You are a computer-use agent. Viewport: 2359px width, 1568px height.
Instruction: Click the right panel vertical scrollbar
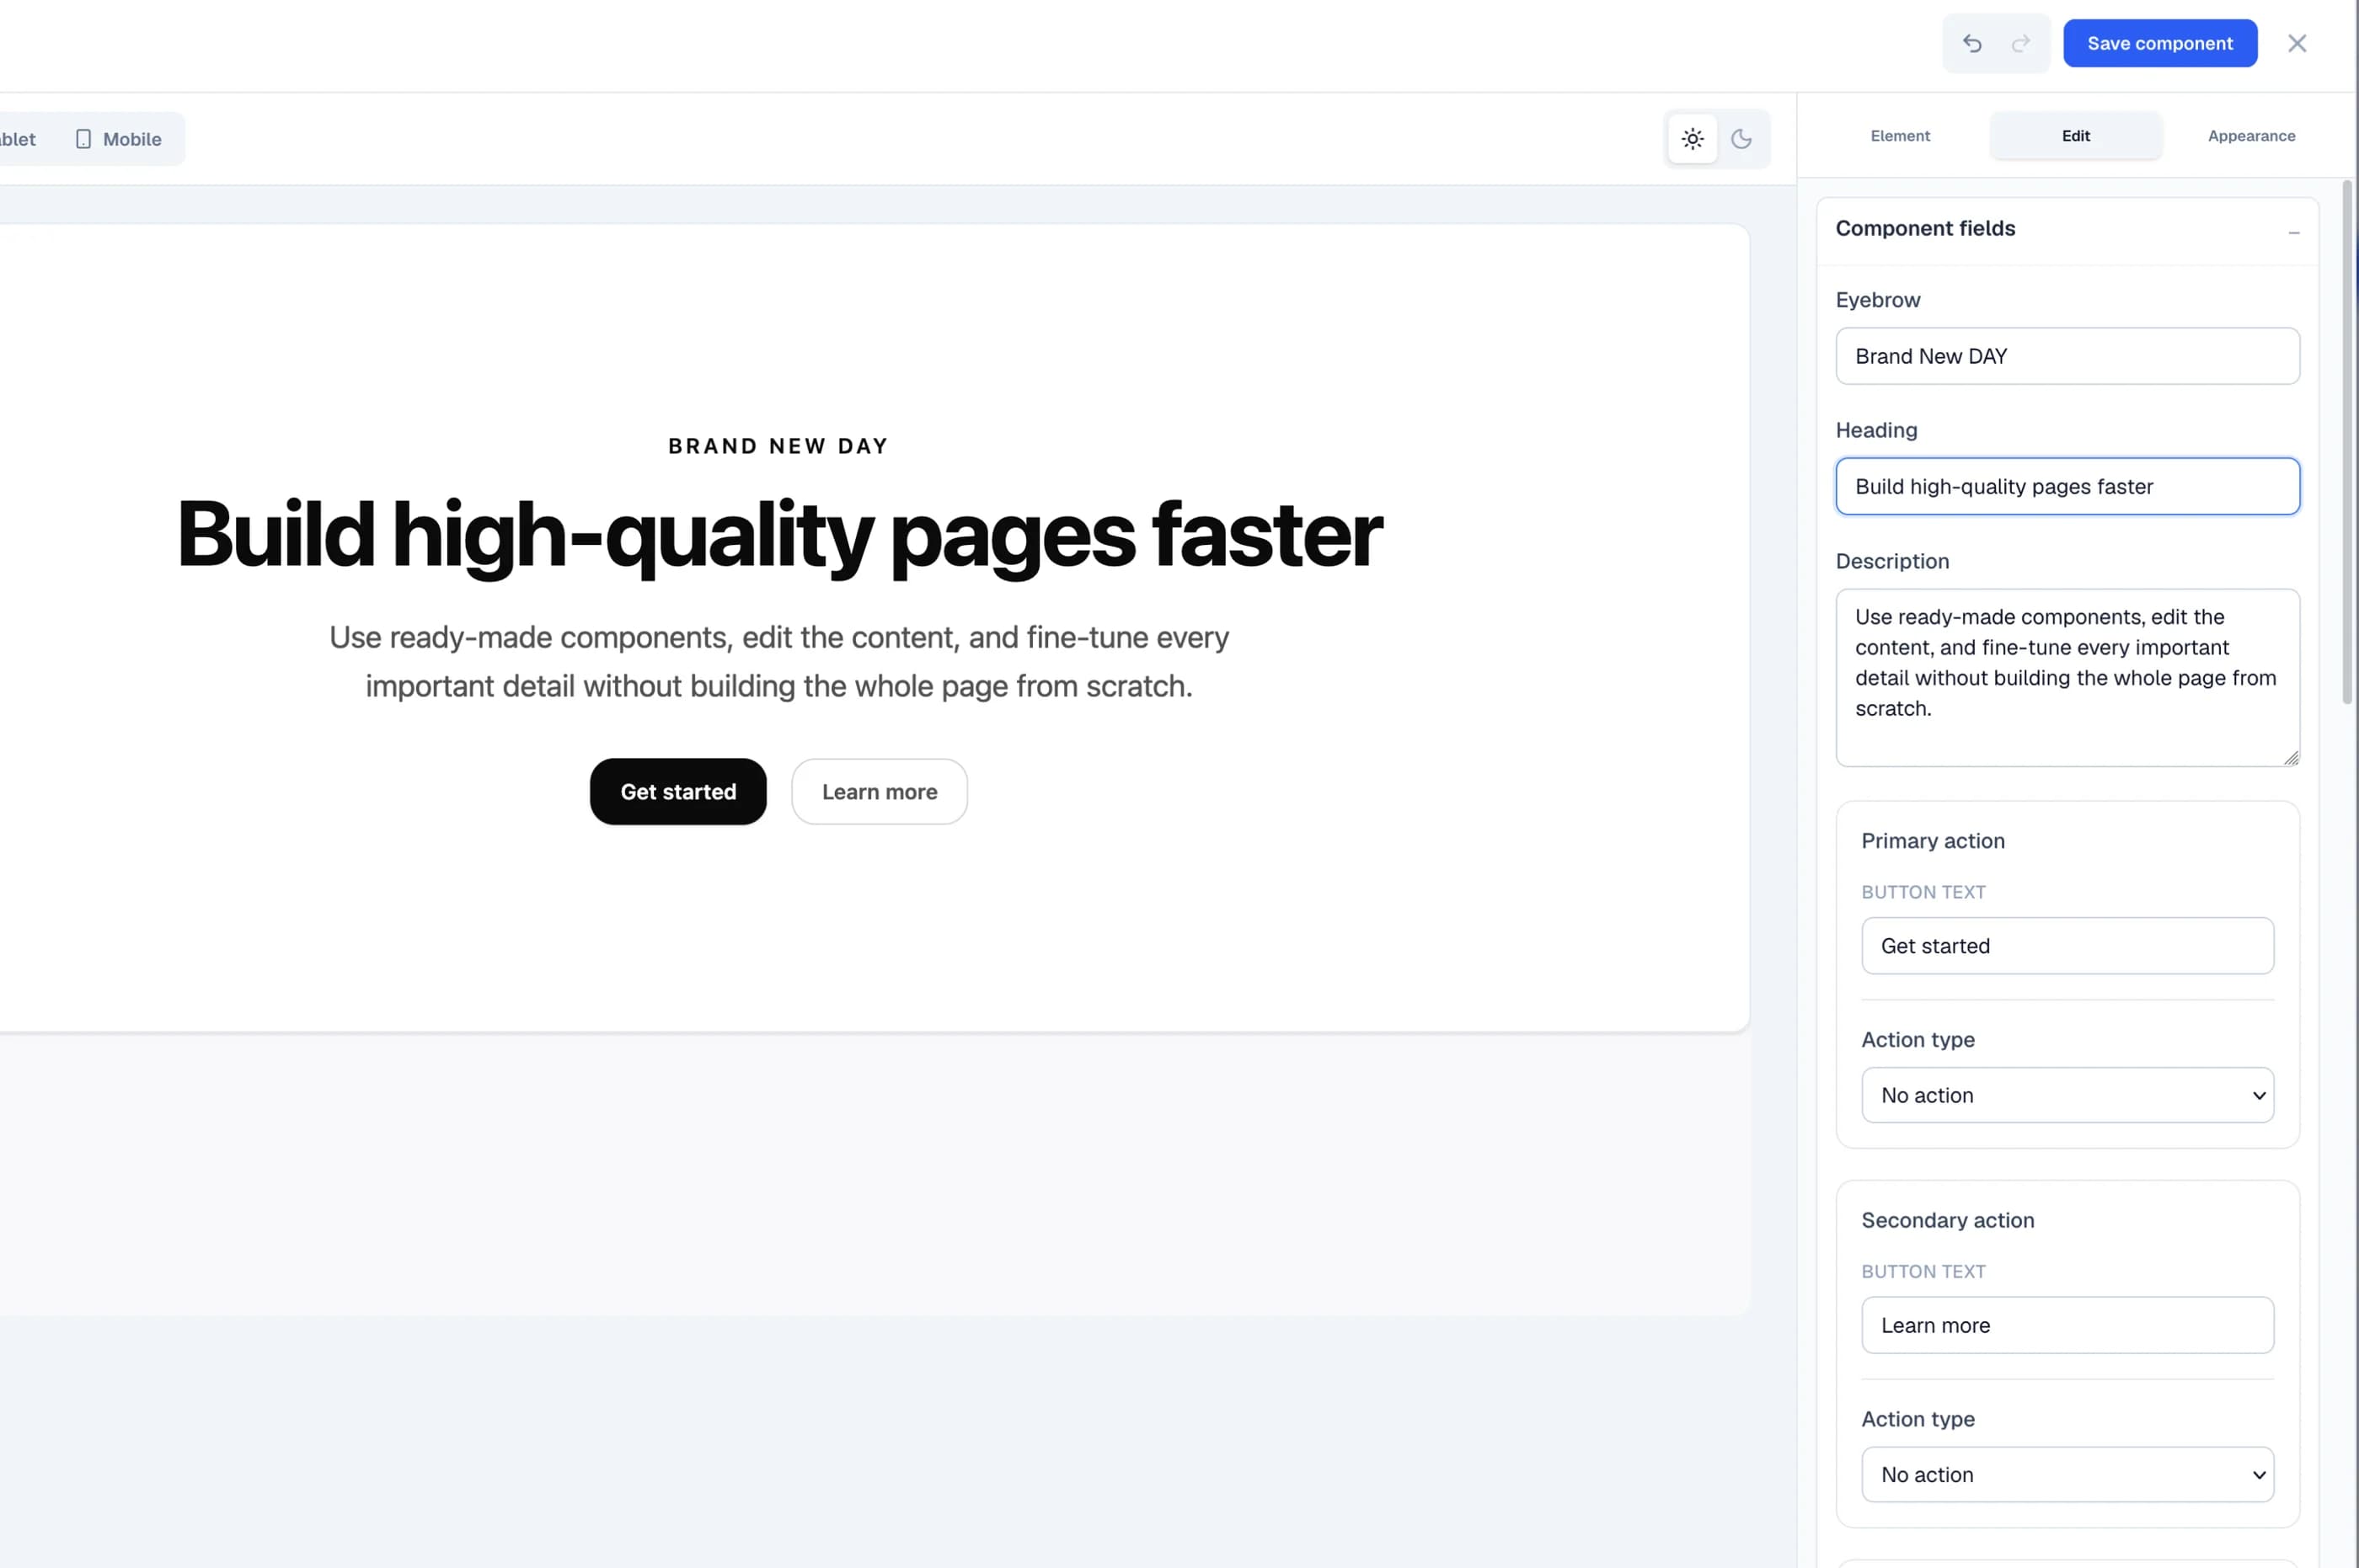(x=2347, y=442)
